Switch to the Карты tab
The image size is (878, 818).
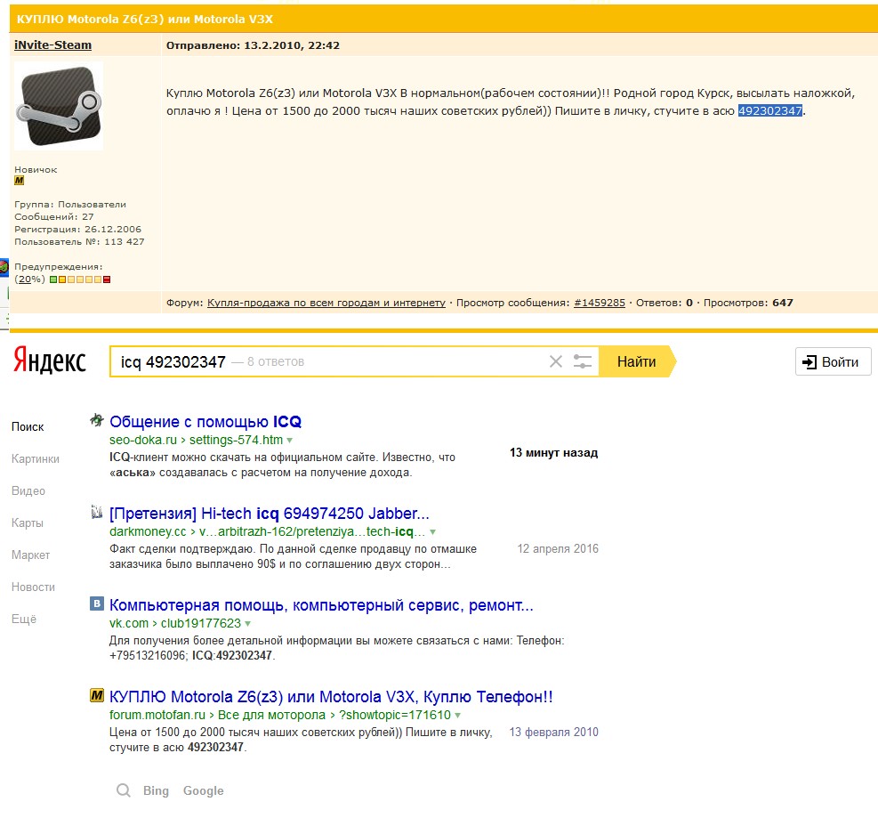pyautogui.click(x=27, y=522)
